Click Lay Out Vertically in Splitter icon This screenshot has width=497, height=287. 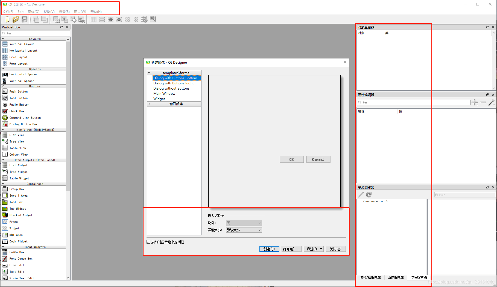119,19
